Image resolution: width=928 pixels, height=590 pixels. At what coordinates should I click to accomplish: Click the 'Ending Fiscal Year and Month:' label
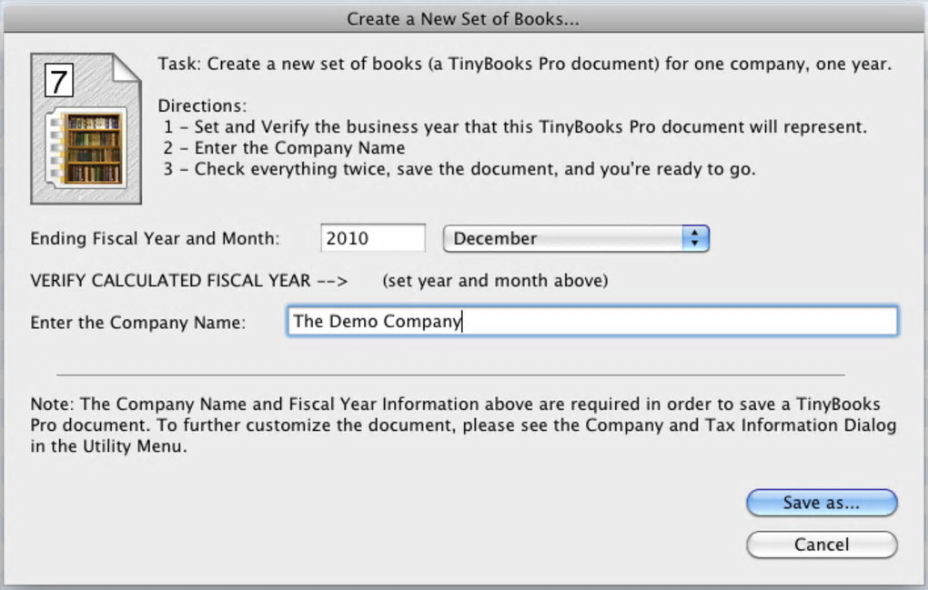[x=156, y=239]
